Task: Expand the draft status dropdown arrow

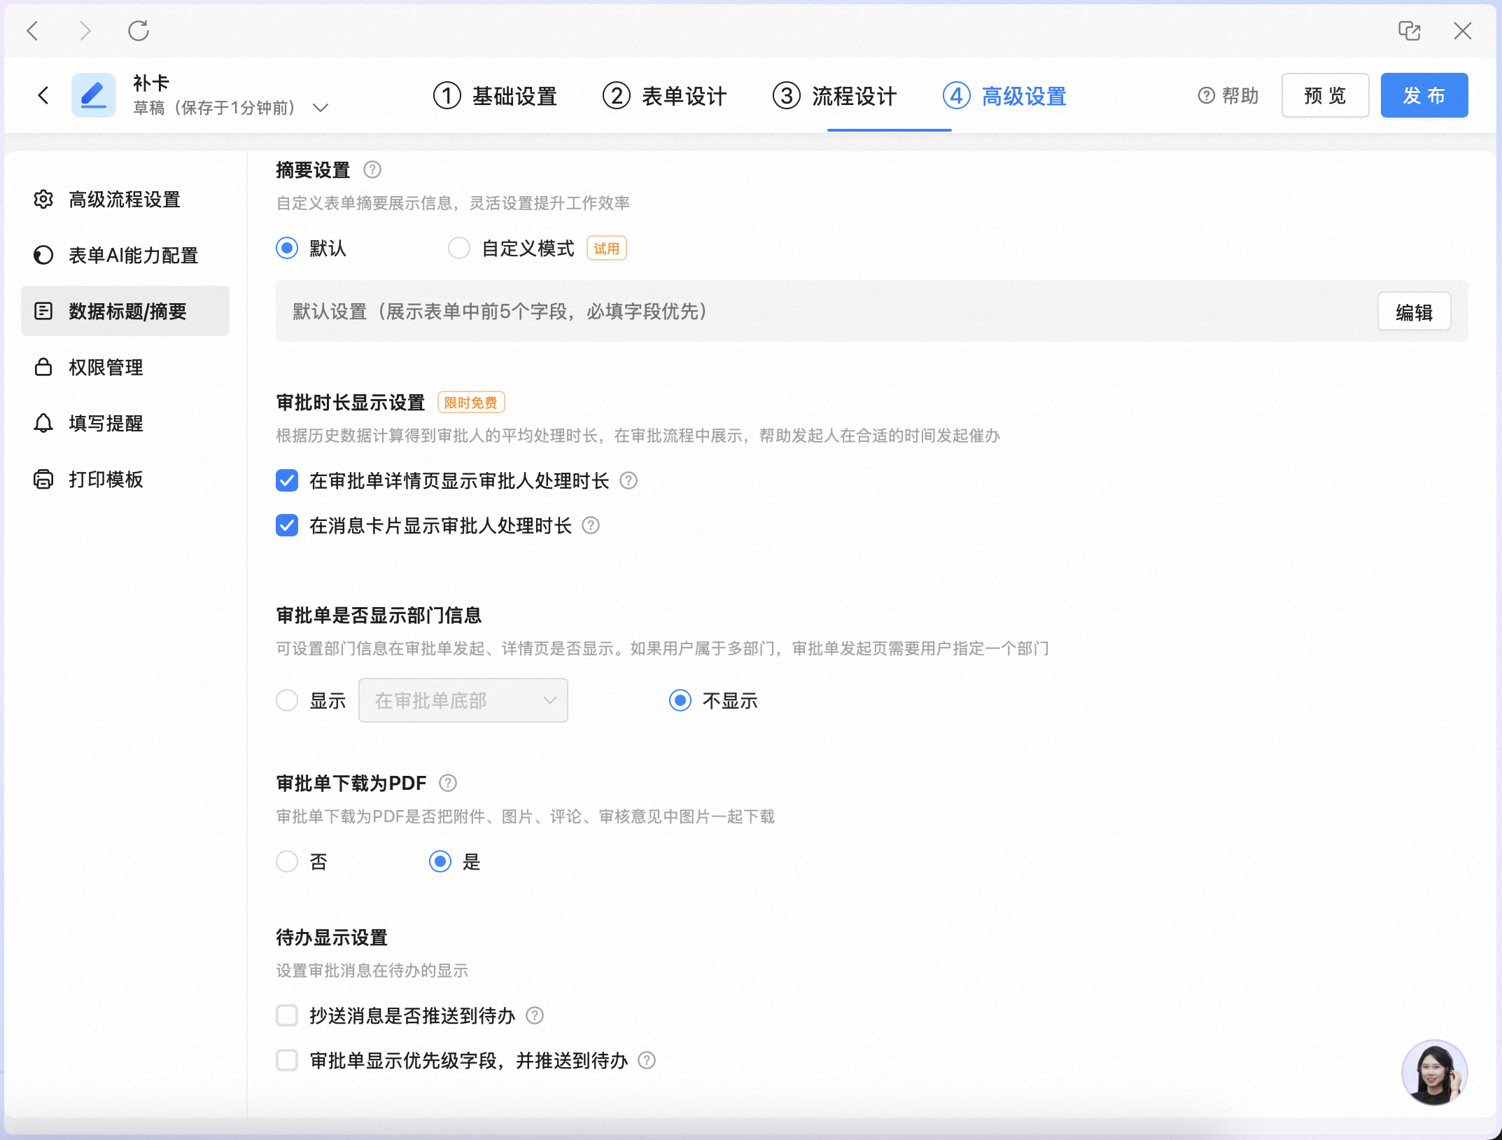Action: tap(321, 108)
